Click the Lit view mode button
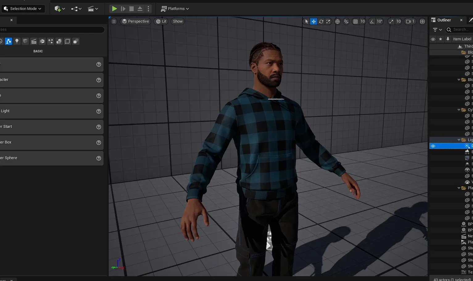Screen dimensions: 473x281 pyautogui.click(x=161, y=21)
